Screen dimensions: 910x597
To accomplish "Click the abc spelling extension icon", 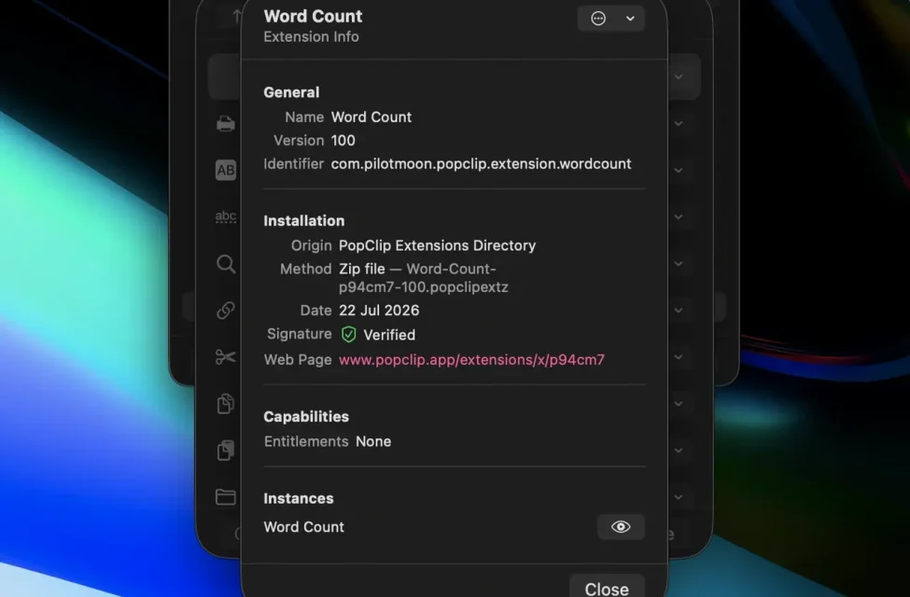I will (226, 217).
